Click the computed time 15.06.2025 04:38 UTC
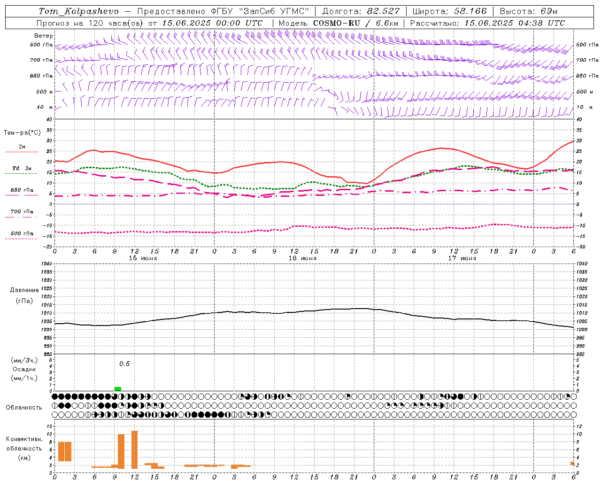Viewport: 601px width, 481px height. tap(515, 23)
